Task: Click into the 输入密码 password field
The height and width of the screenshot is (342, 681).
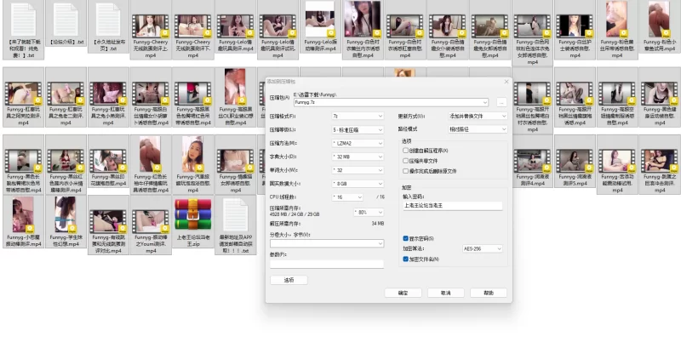Action: (452, 205)
